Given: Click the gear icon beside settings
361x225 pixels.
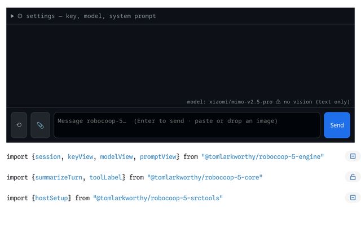Looking at the screenshot, I should [x=20, y=16].
